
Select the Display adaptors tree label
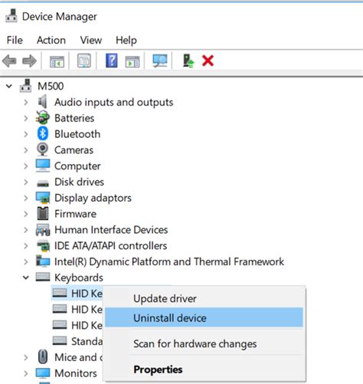(x=93, y=198)
